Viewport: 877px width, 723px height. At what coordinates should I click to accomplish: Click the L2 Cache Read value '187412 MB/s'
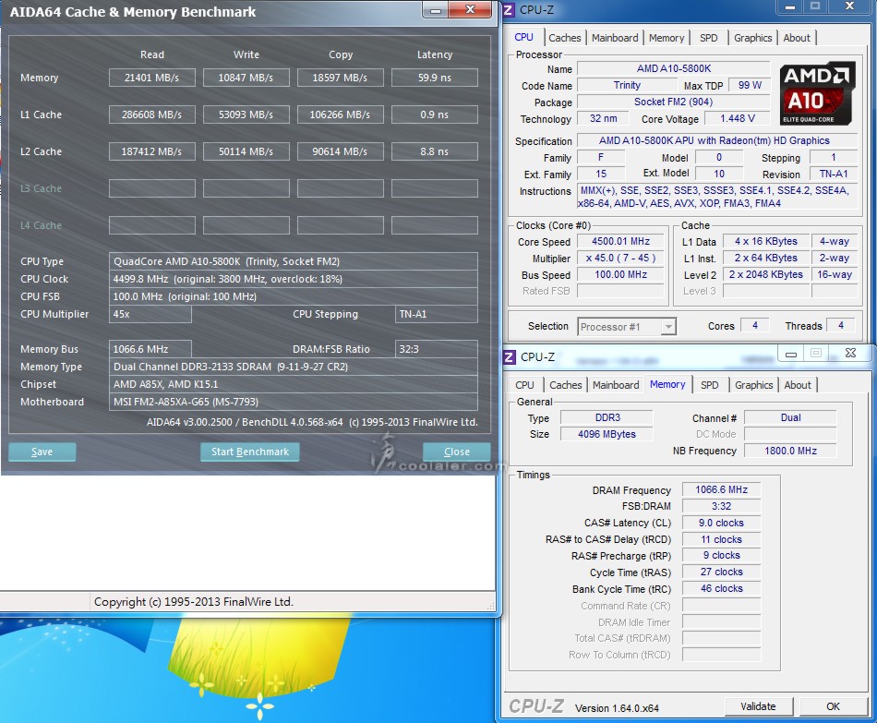click(151, 151)
